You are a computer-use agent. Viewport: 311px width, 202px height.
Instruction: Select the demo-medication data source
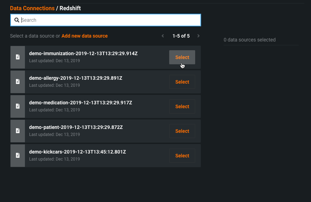tap(182, 106)
